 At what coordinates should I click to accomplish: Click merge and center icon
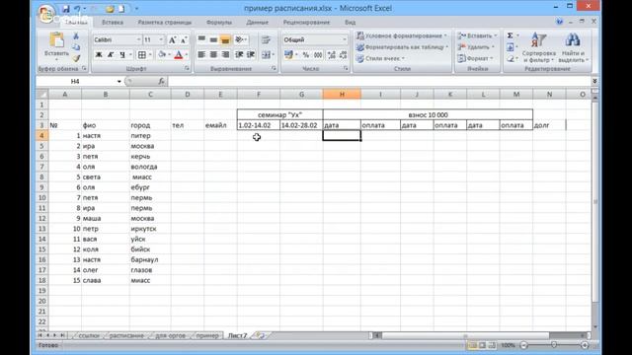coord(266,55)
